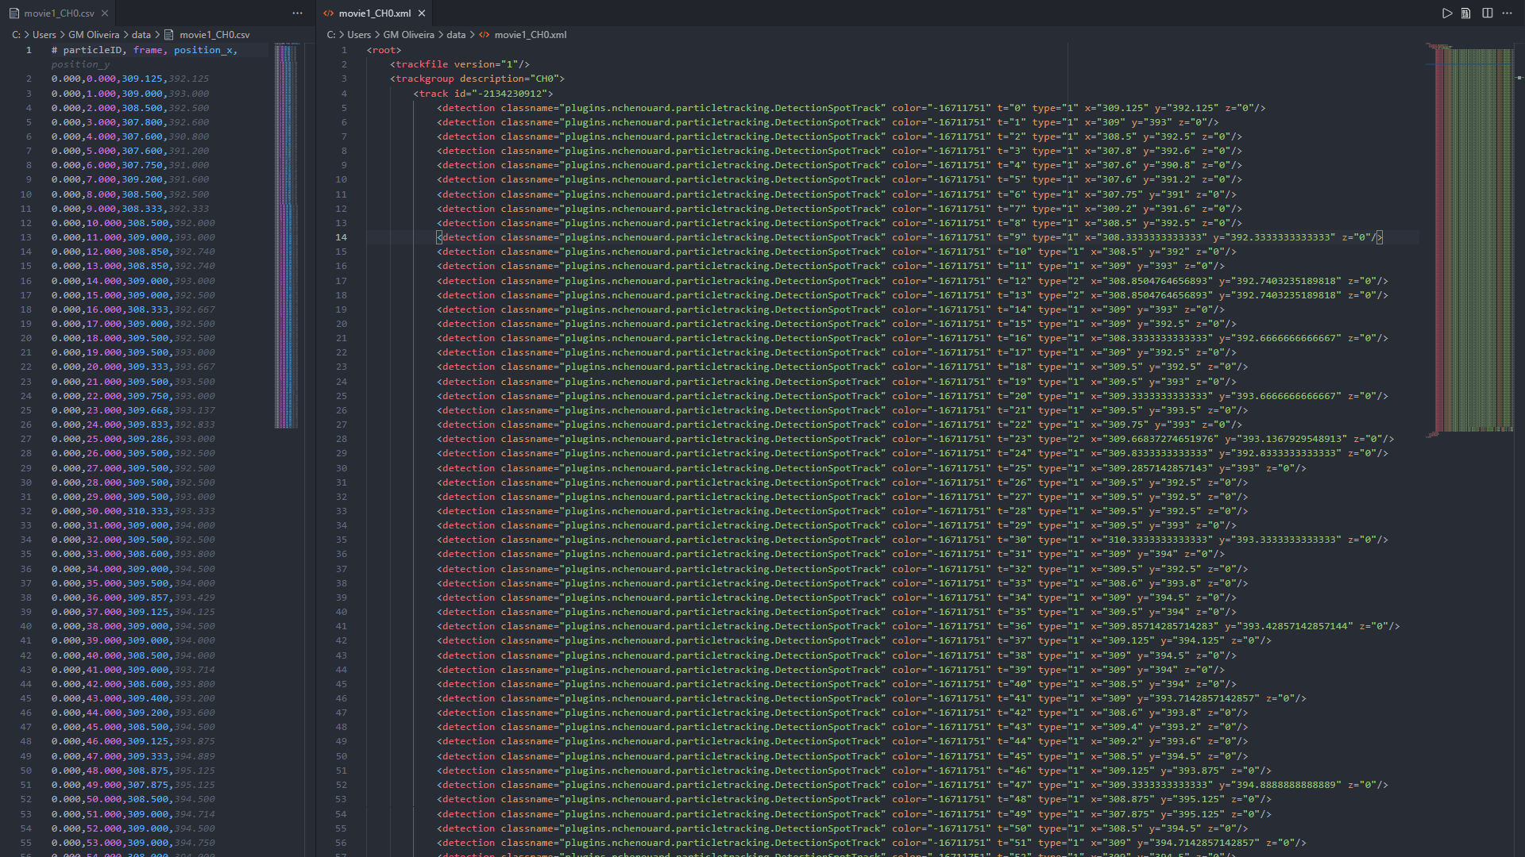Click '<trackfile version="1"/>' on XML line 2
This screenshot has height=857, width=1525.
pos(460,64)
